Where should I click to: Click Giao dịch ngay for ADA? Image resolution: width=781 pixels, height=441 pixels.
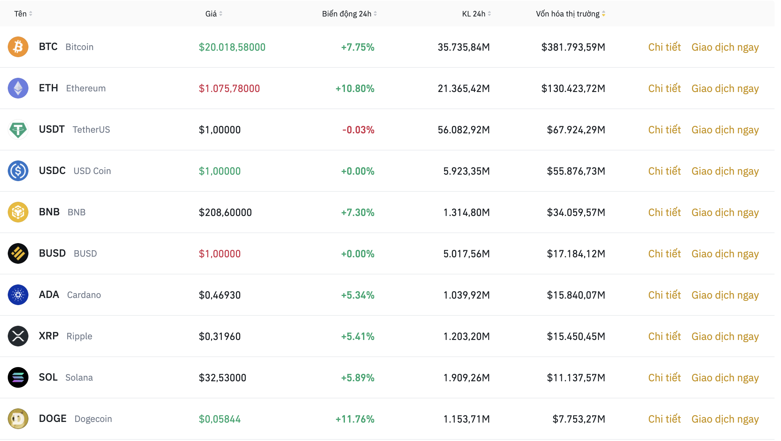pyautogui.click(x=725, y=295)
